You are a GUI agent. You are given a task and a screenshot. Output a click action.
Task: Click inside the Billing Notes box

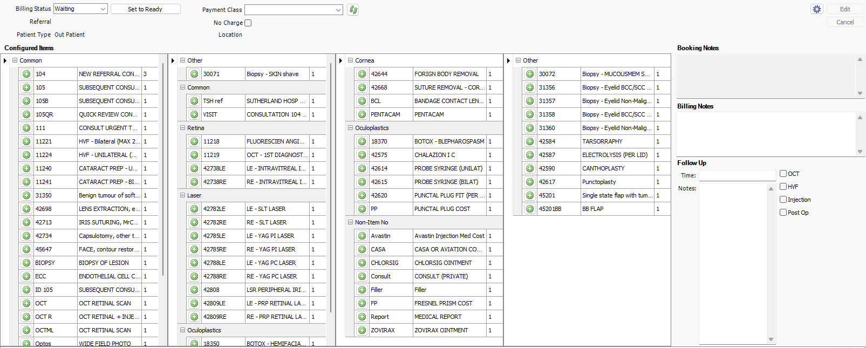click(x=766, y=134)
